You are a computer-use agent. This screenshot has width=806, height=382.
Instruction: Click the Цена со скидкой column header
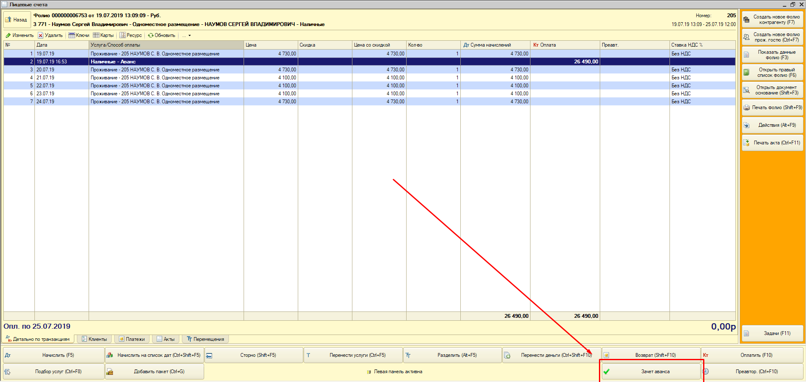379,45
